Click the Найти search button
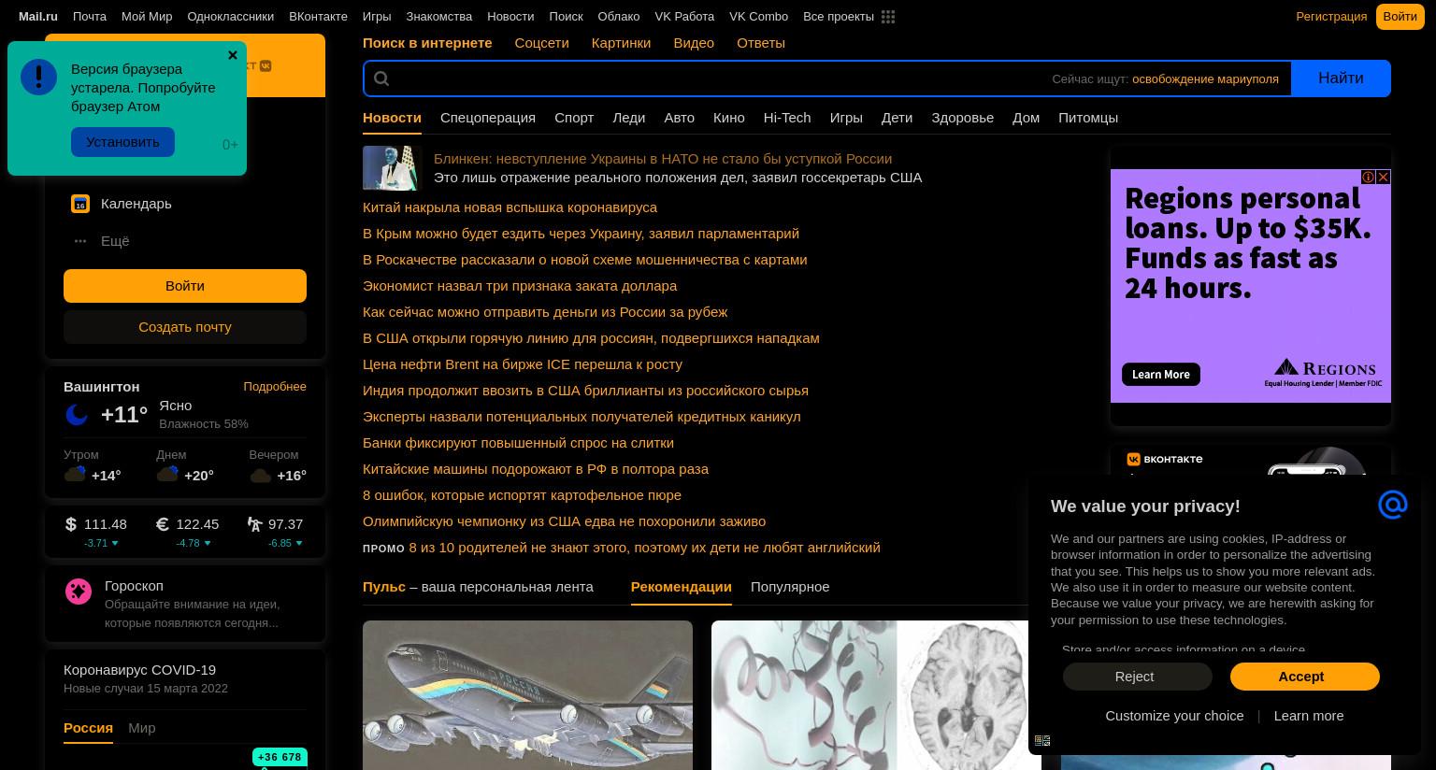 point(1341,78)
